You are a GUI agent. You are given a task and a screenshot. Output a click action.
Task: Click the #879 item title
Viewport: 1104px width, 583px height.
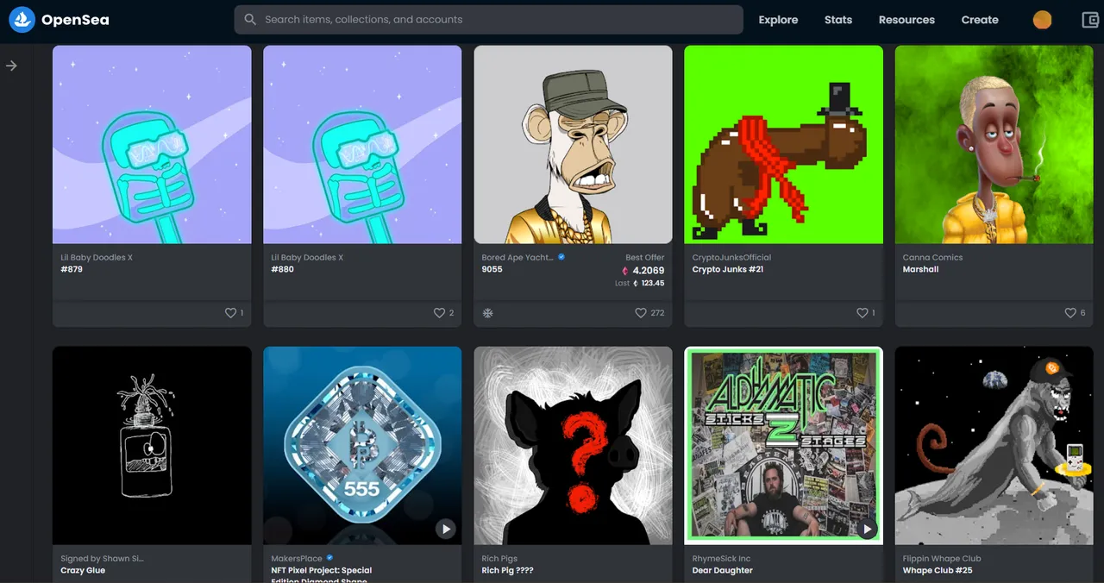pos(72,269)
